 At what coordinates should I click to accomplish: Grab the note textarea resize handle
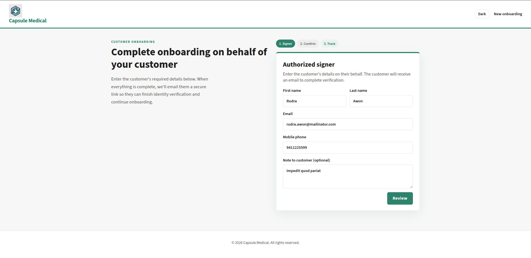point(411,186)
